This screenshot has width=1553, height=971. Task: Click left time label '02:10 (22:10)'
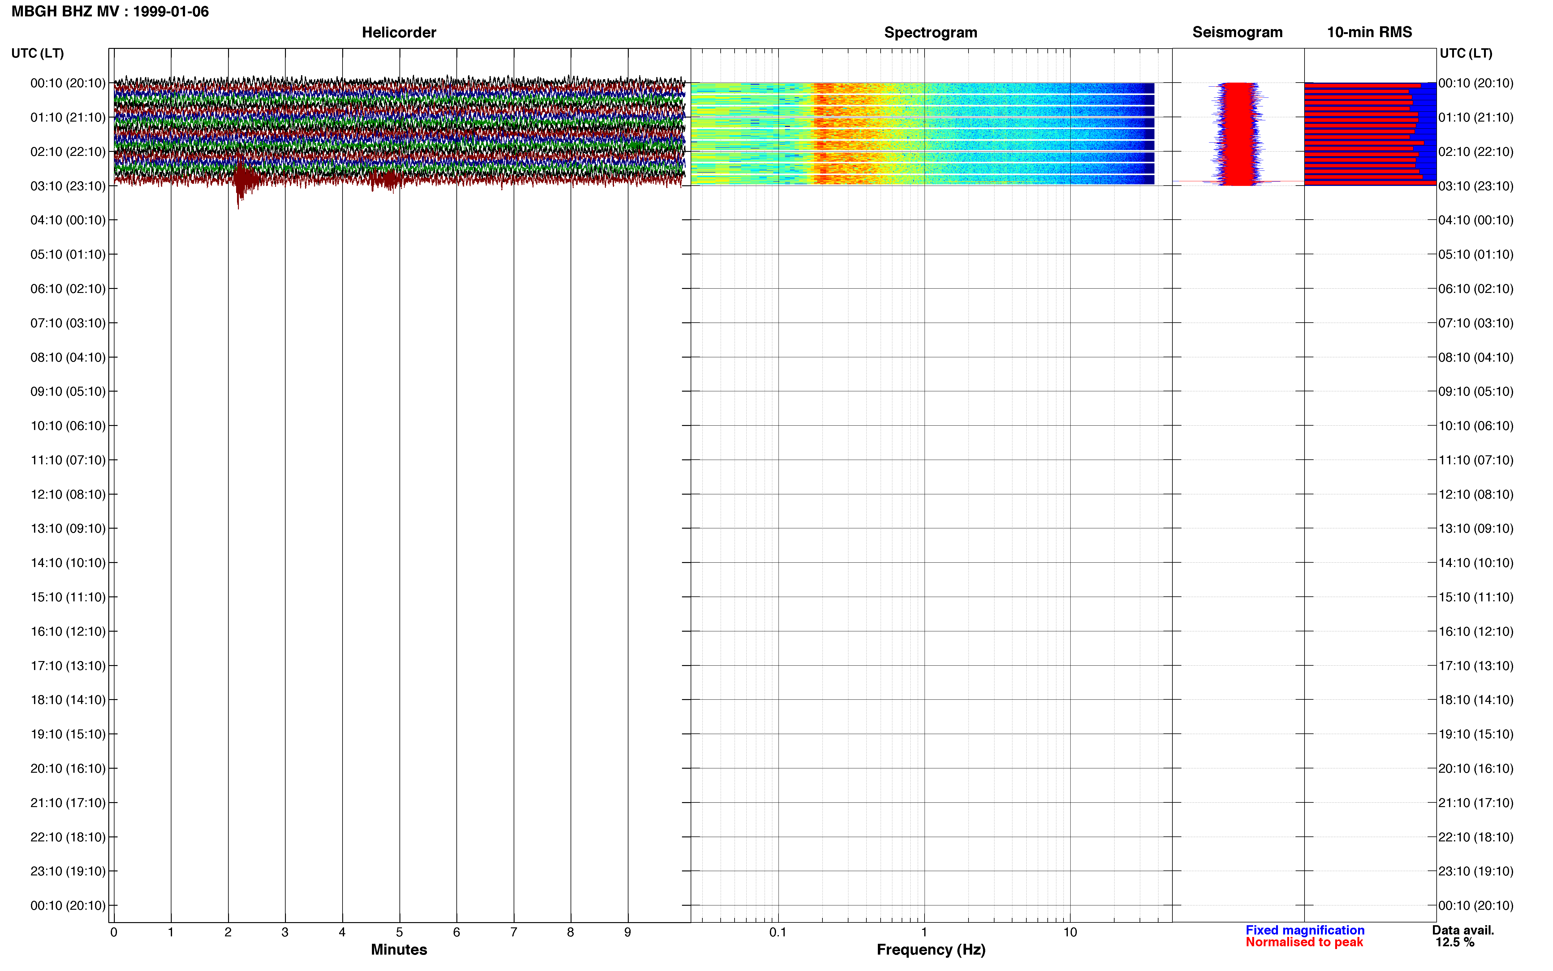(x=67, y=152)
